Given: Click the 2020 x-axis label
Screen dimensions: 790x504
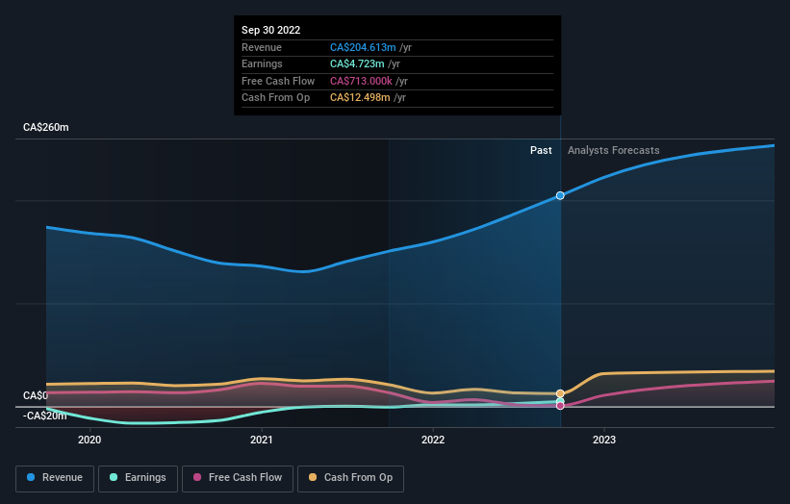Looking at the screenshot, I should 89,440.
